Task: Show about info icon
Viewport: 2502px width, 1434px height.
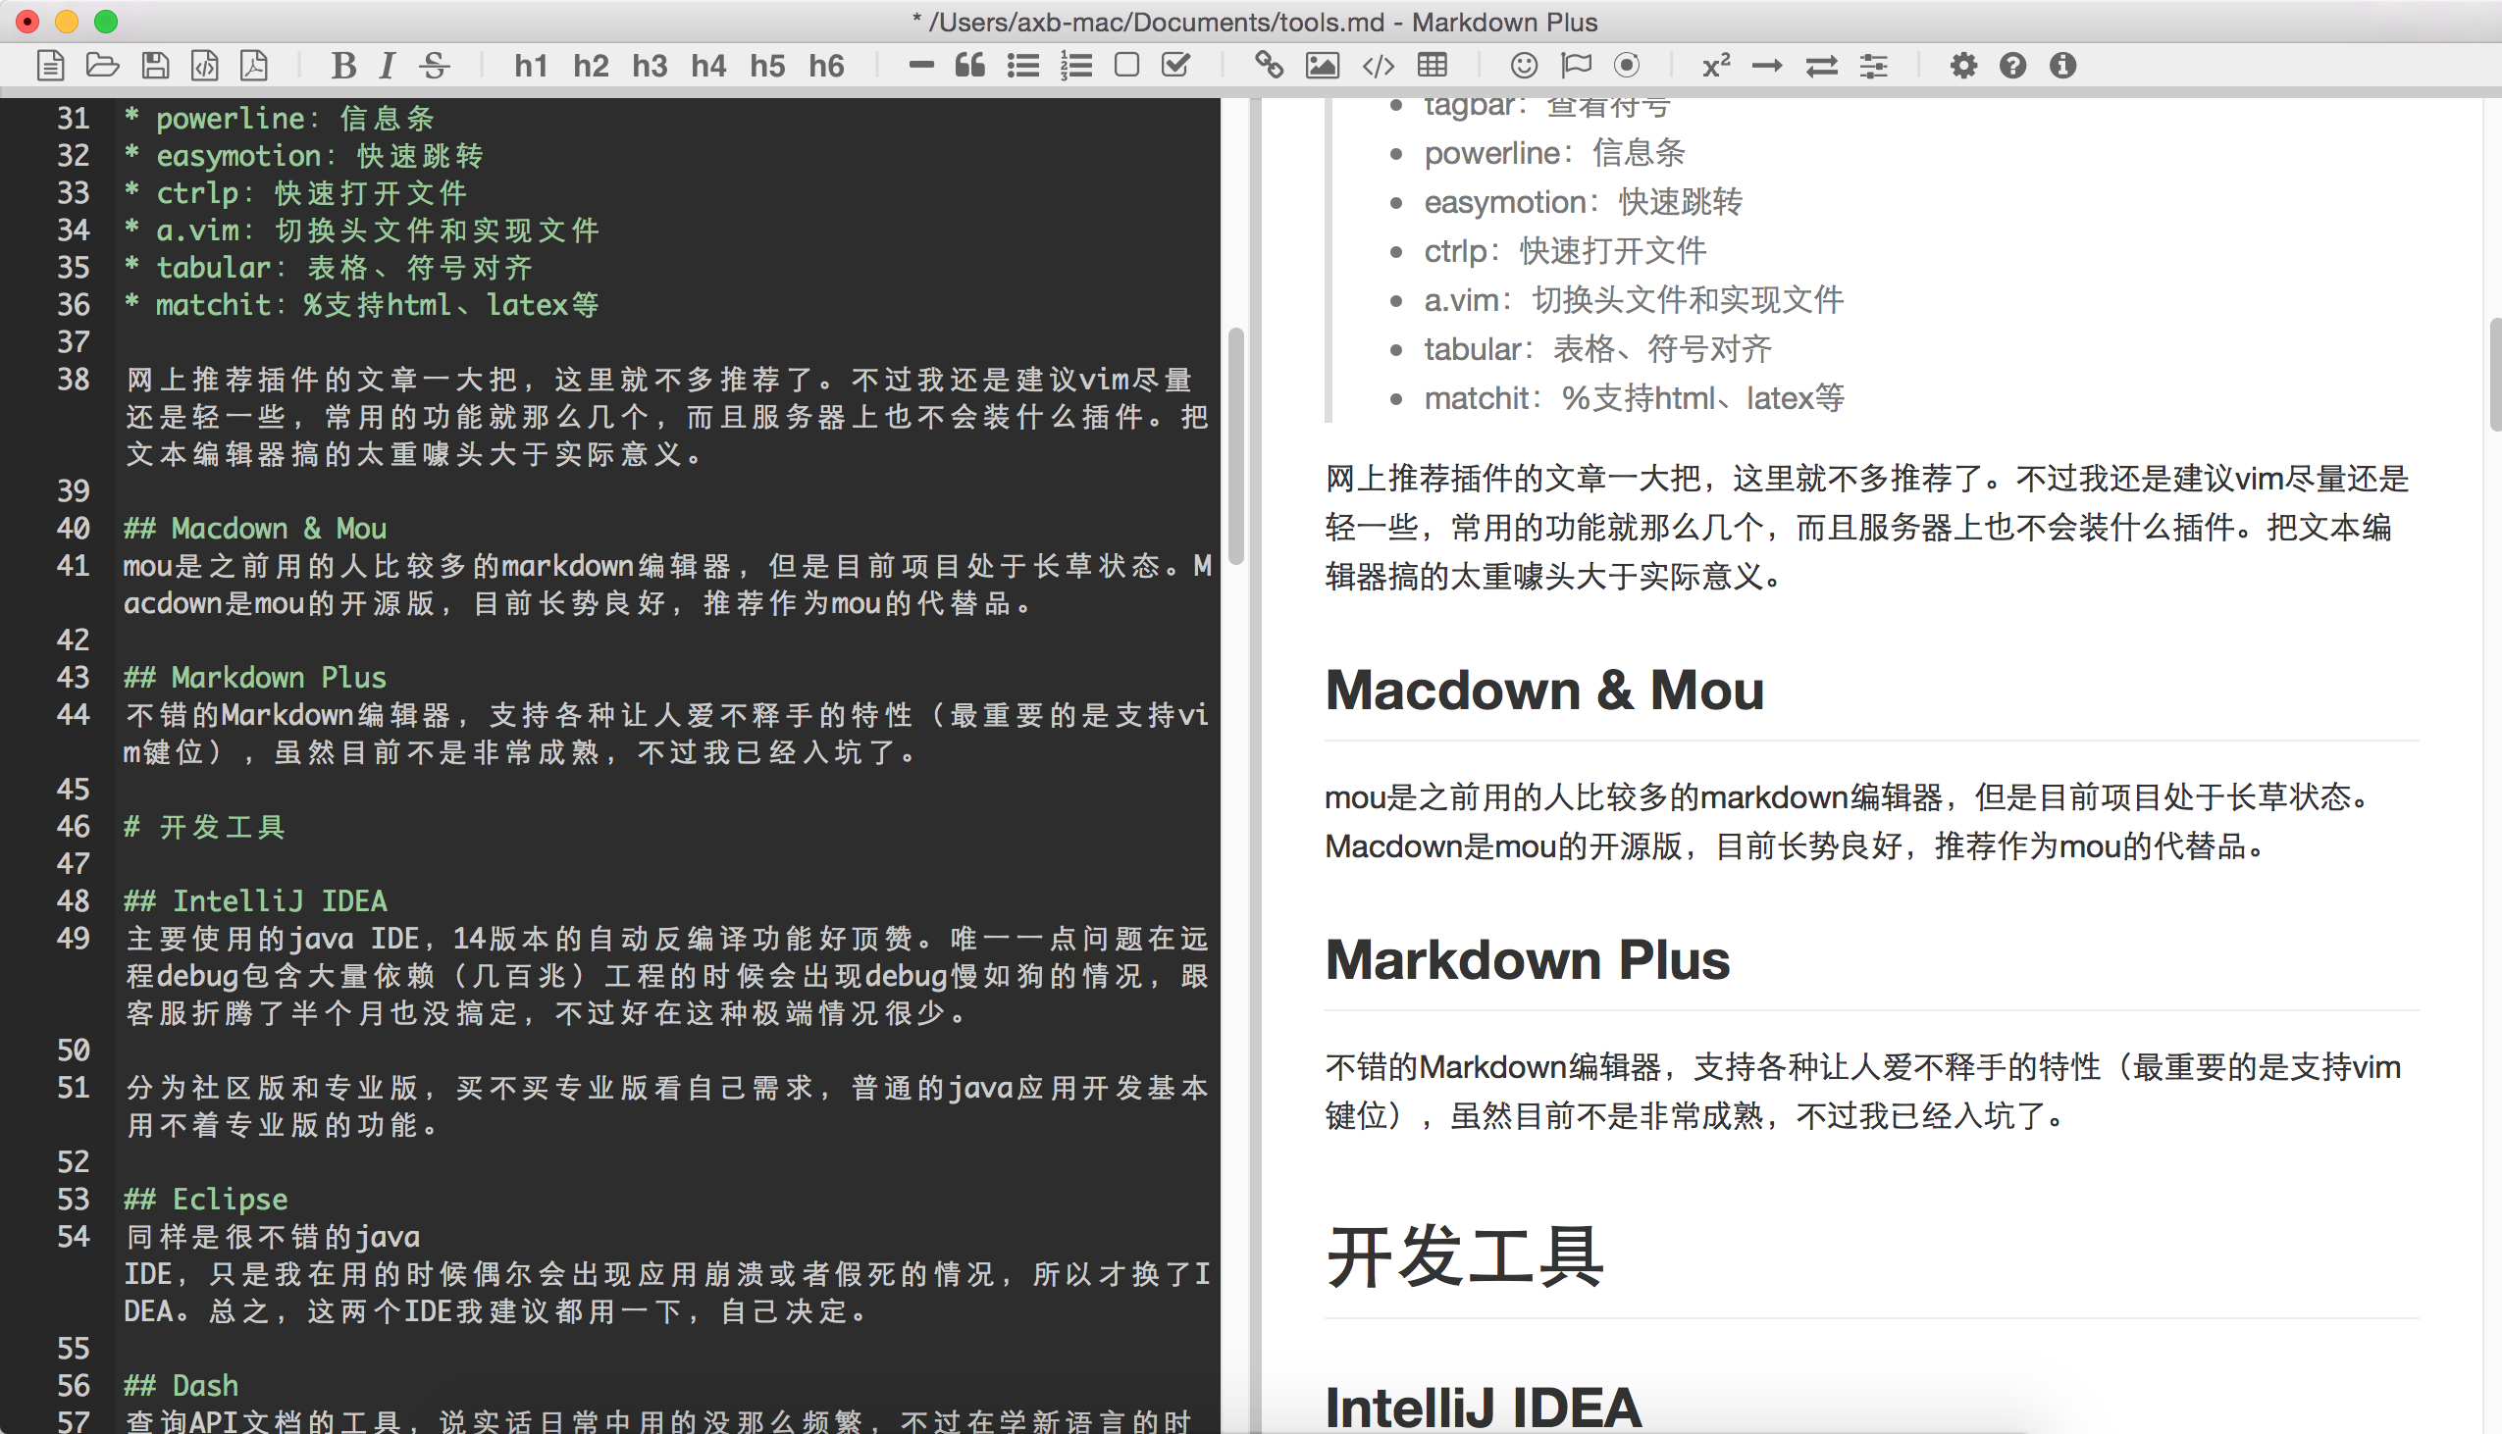Action: (x=2062, y=66)
